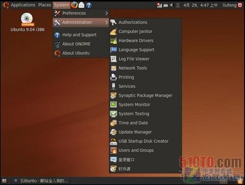Open Help and Support
This screenshot has width=245, height=185.
click(x=81, y=35)
